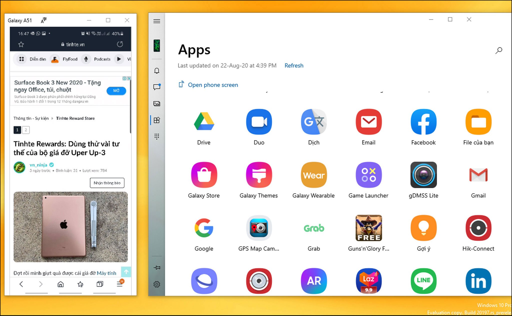Go forward in phone browser

(x=41, y=284)
